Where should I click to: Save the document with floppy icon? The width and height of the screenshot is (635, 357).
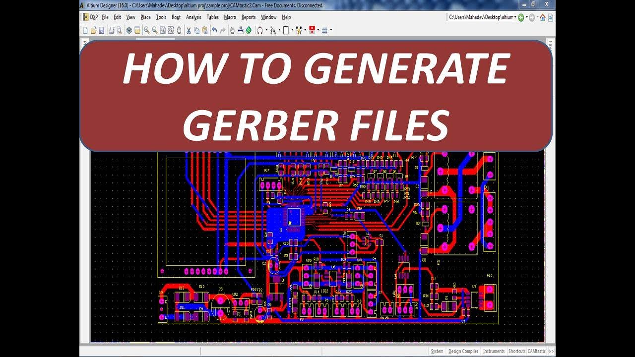pos(102,30)
